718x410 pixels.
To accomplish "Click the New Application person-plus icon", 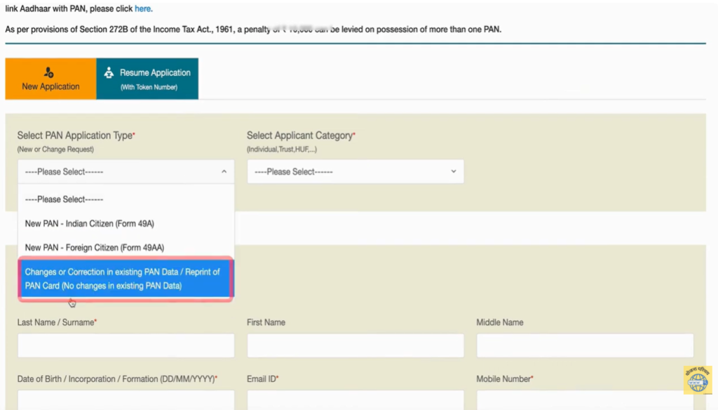I will click(49, 72).
